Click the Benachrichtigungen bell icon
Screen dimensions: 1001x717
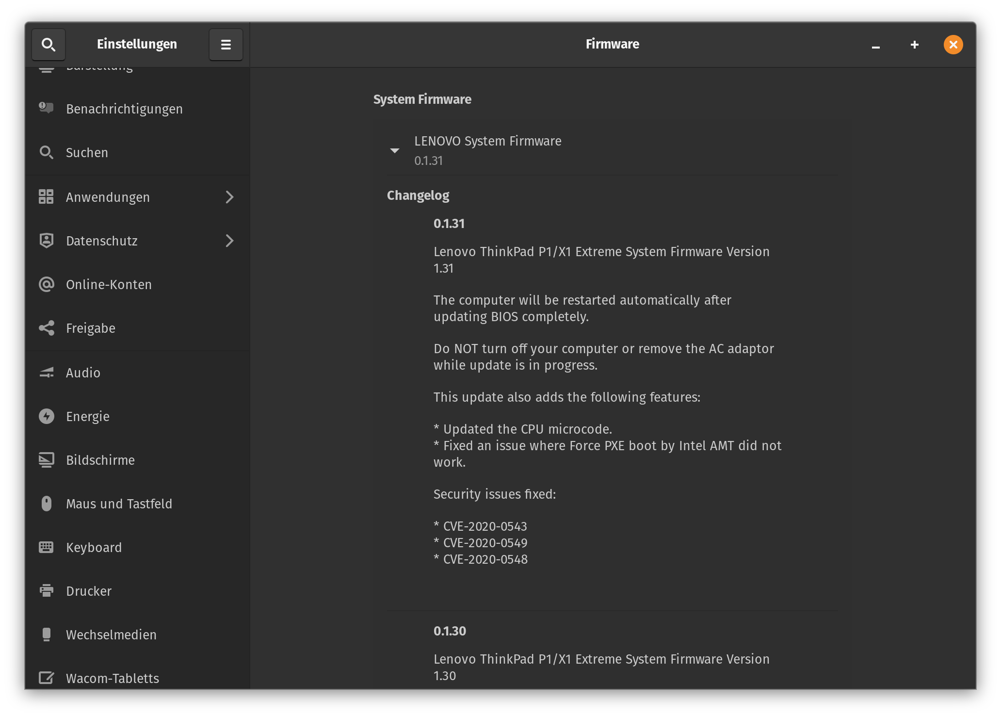pyautogui.click(x=47, y=108)
